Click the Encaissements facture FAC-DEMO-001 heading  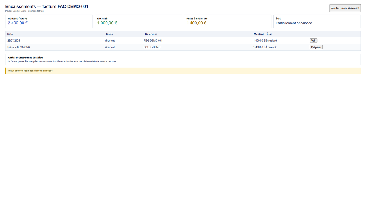[47, 6]
